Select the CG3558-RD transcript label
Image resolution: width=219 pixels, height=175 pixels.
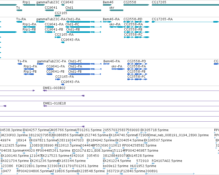point(133,19)
